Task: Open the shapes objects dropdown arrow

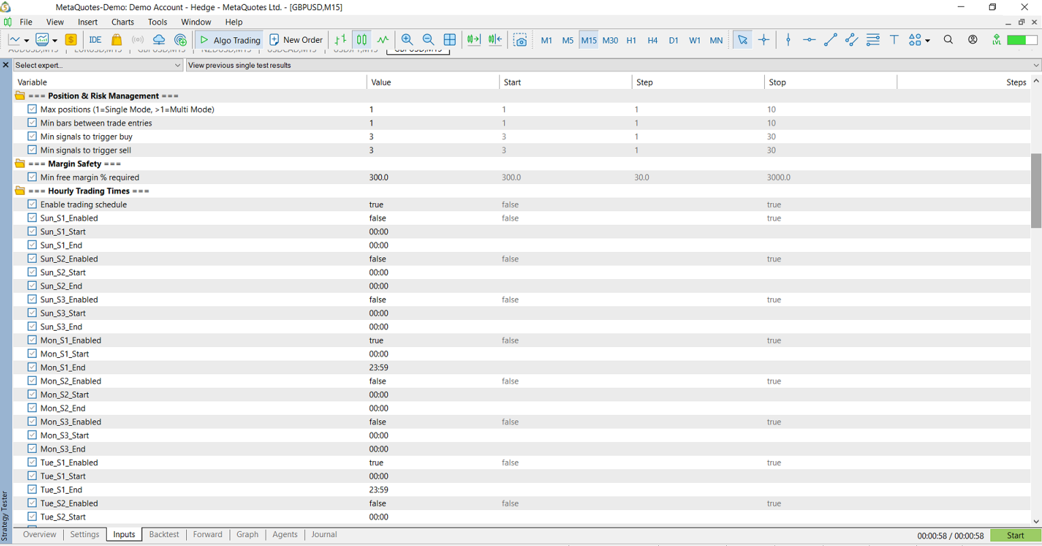Action: pos(927,41)
